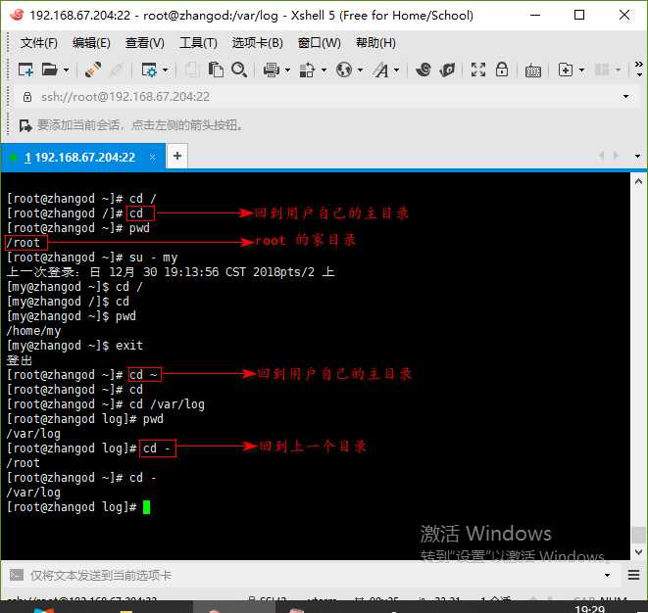Click the color scheme icon

pyautogui.click(x=307, y=71)
